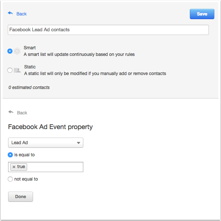
Task: Click the dropdown arrow beside Lead Ad
Action: [x=79, y=143]
